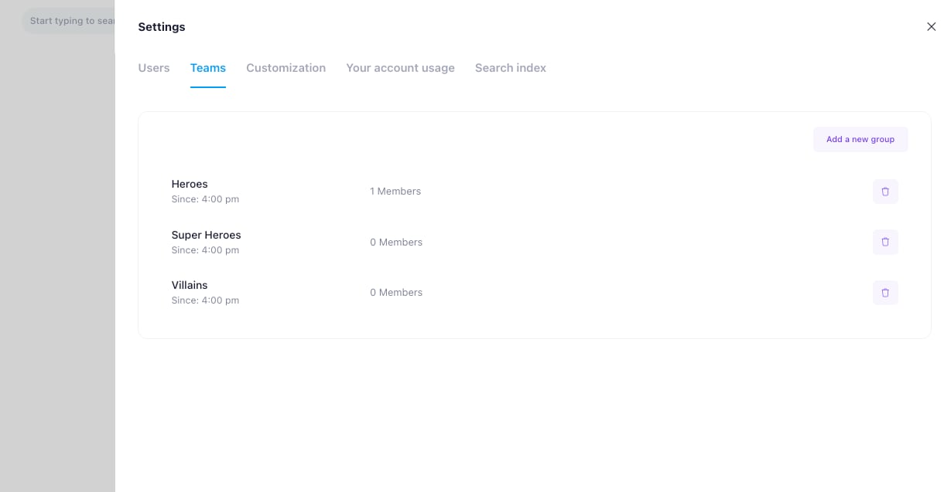951x492 pixels.
Task: Go to Your account usage tab
Action: [x=400, y=68]
